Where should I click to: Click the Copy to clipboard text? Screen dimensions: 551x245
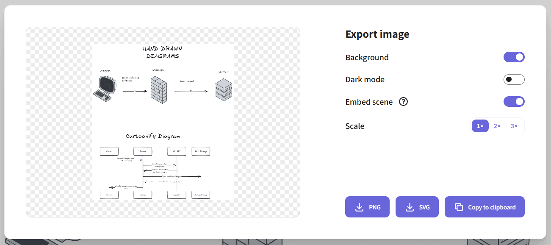492,207
